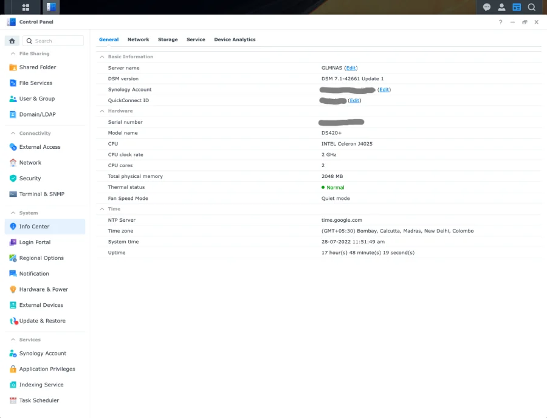The height and width of the screenshot is (418, 547).
Task: Switch to the Service tab
Action: (x=196, y=39)
